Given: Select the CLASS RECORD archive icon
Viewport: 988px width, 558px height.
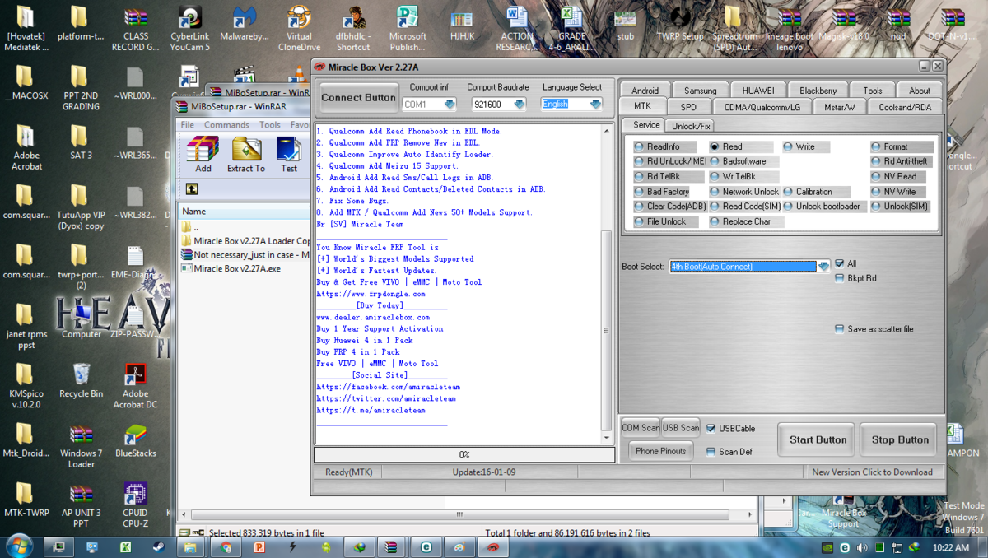Looking at the screenshot, I should pos(135,29).
